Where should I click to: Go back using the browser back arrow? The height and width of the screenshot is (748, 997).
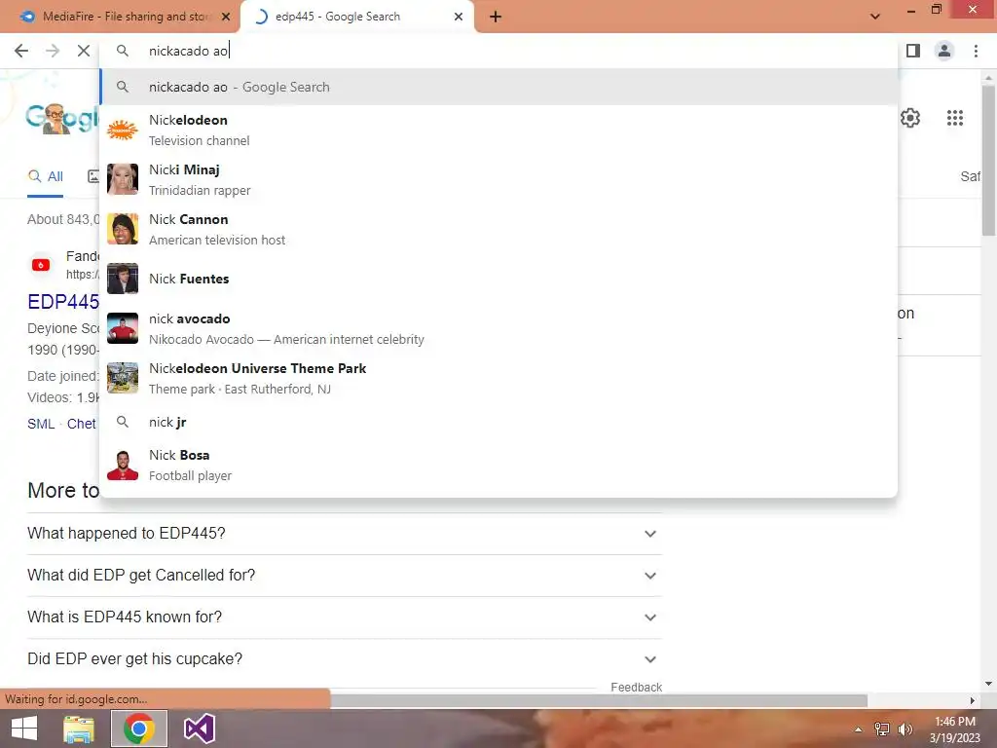21,51
